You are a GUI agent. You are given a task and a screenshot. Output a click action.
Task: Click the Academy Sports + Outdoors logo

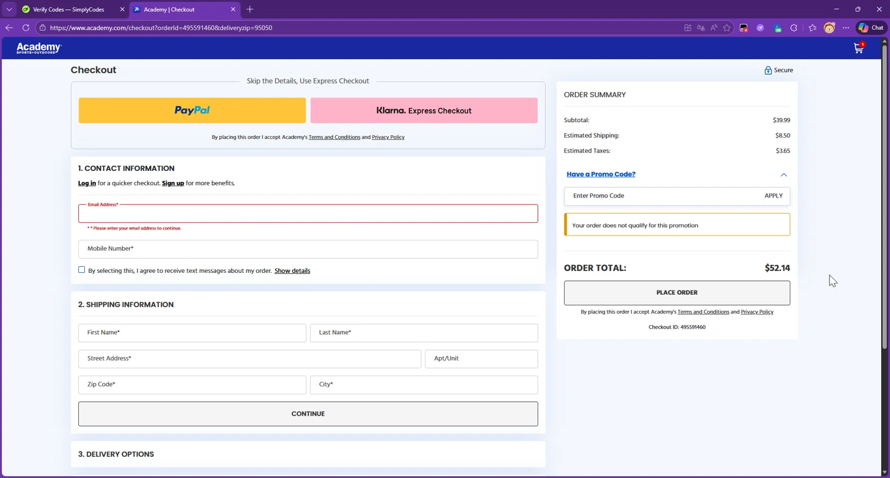point(39,48)
